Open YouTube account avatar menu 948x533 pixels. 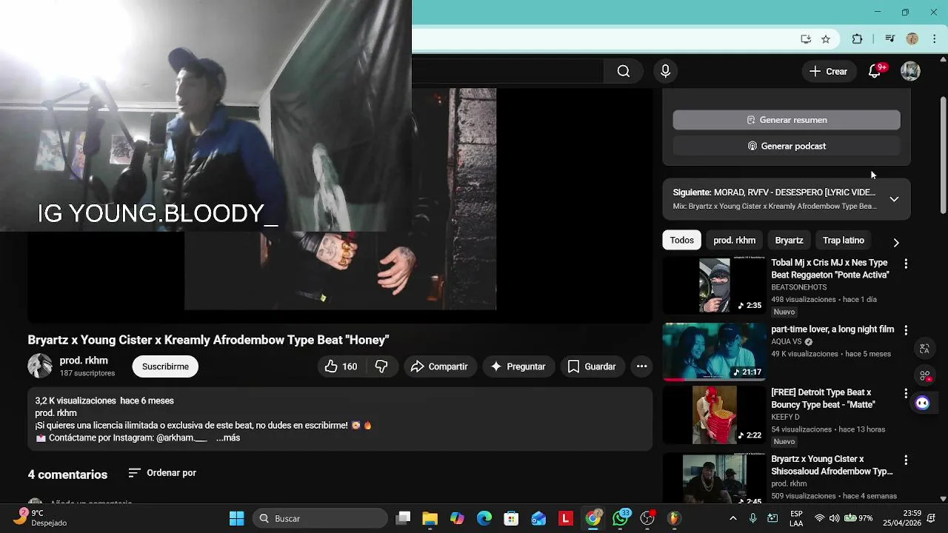(910, 71)
